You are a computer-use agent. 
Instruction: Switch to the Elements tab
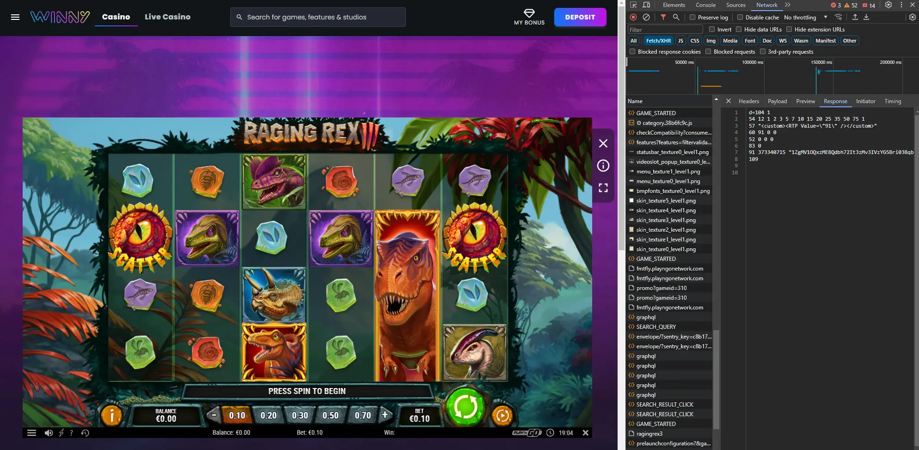point(674,5)
